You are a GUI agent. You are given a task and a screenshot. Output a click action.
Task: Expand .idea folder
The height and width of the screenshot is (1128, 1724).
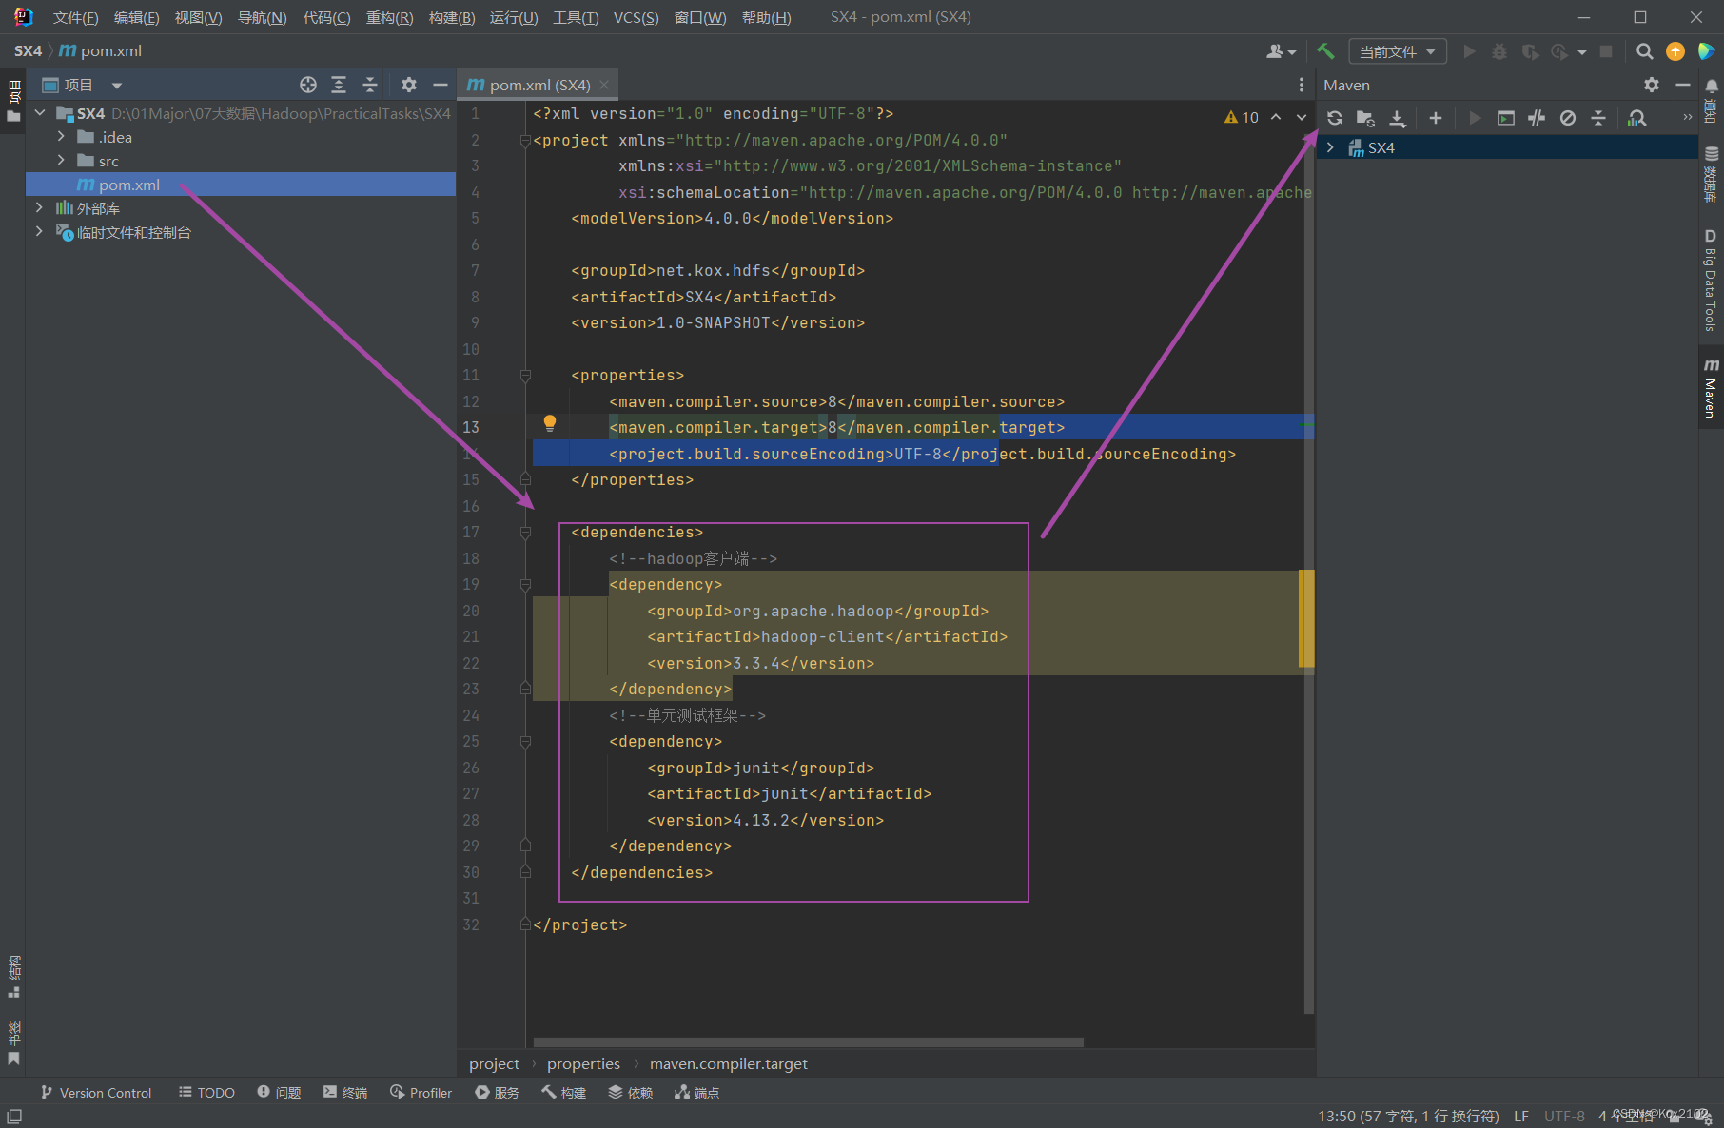point(61,137)
